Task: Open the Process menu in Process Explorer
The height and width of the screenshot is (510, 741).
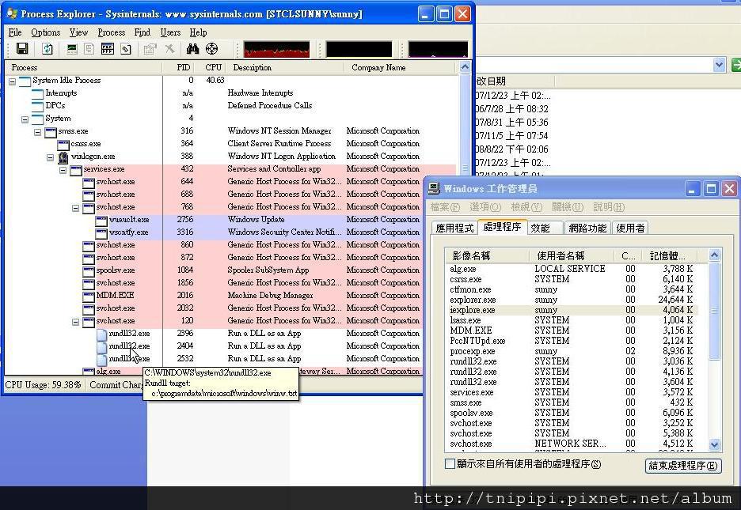Action: (x=112, y=32)
